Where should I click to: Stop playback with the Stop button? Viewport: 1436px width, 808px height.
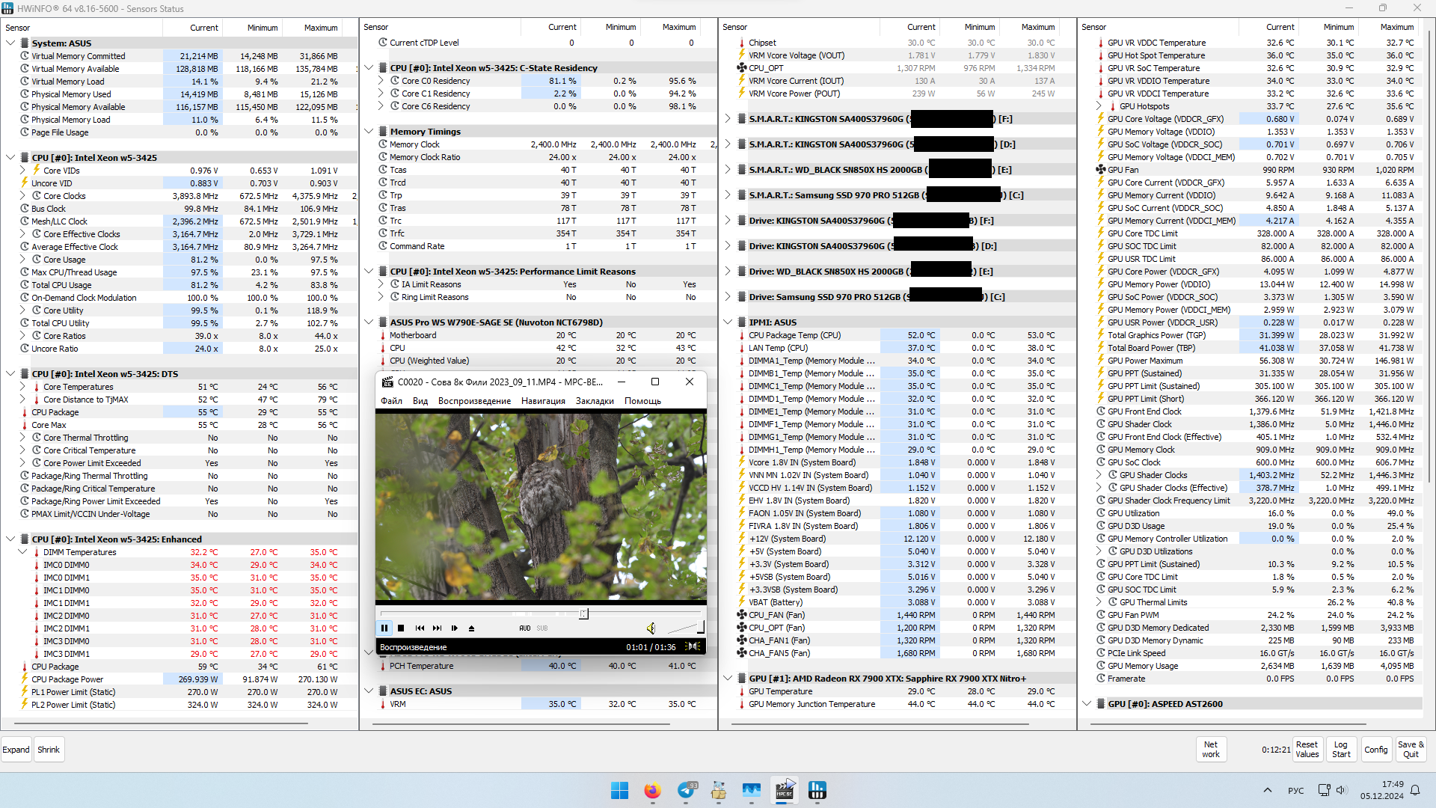click(x=401, y=628)
